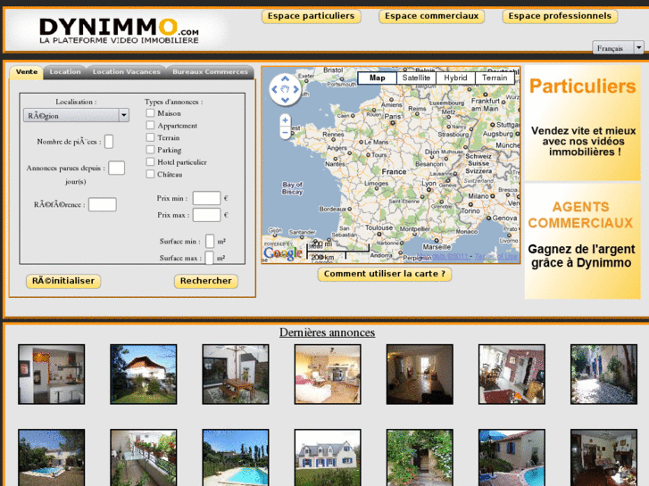Screen dimensions: 649x486
Task: Click the map zoom in plus button
Action: 285,119
